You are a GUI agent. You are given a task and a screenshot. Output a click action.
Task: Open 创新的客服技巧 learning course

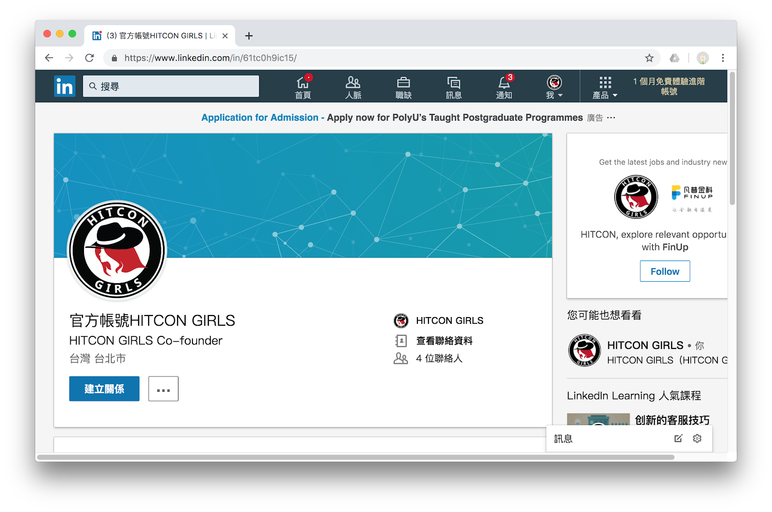coord(672,420)
